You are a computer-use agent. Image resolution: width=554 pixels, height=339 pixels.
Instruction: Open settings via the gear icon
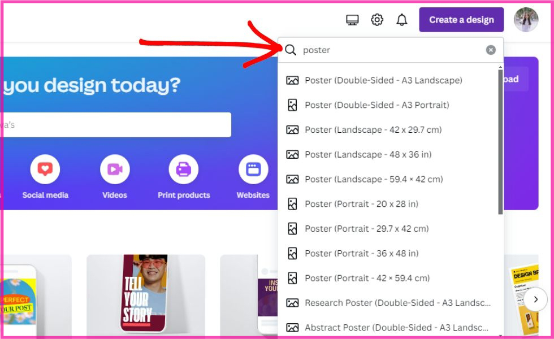[377, 20]
